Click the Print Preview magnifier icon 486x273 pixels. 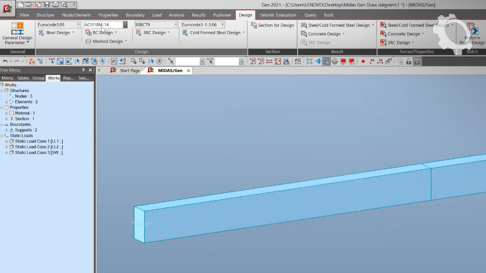point(64,5)
